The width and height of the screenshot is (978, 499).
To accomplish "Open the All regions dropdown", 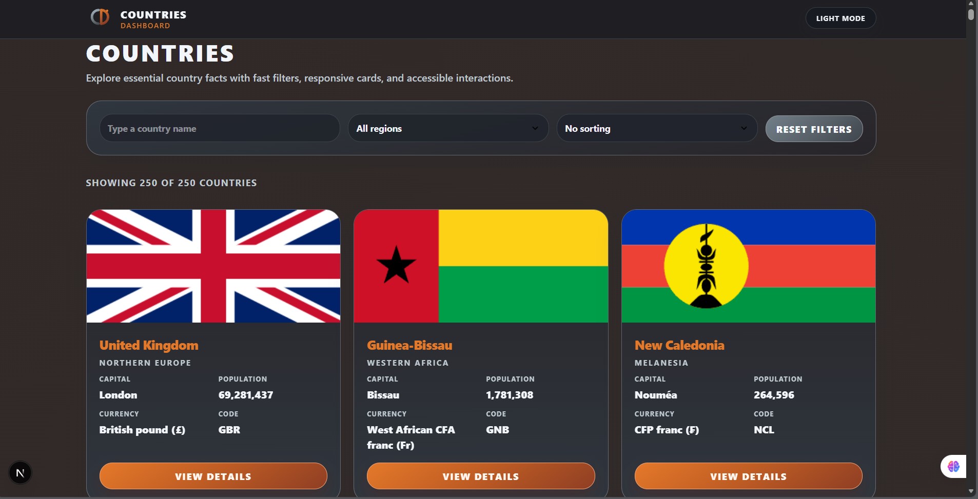I will tap(447, 128).
